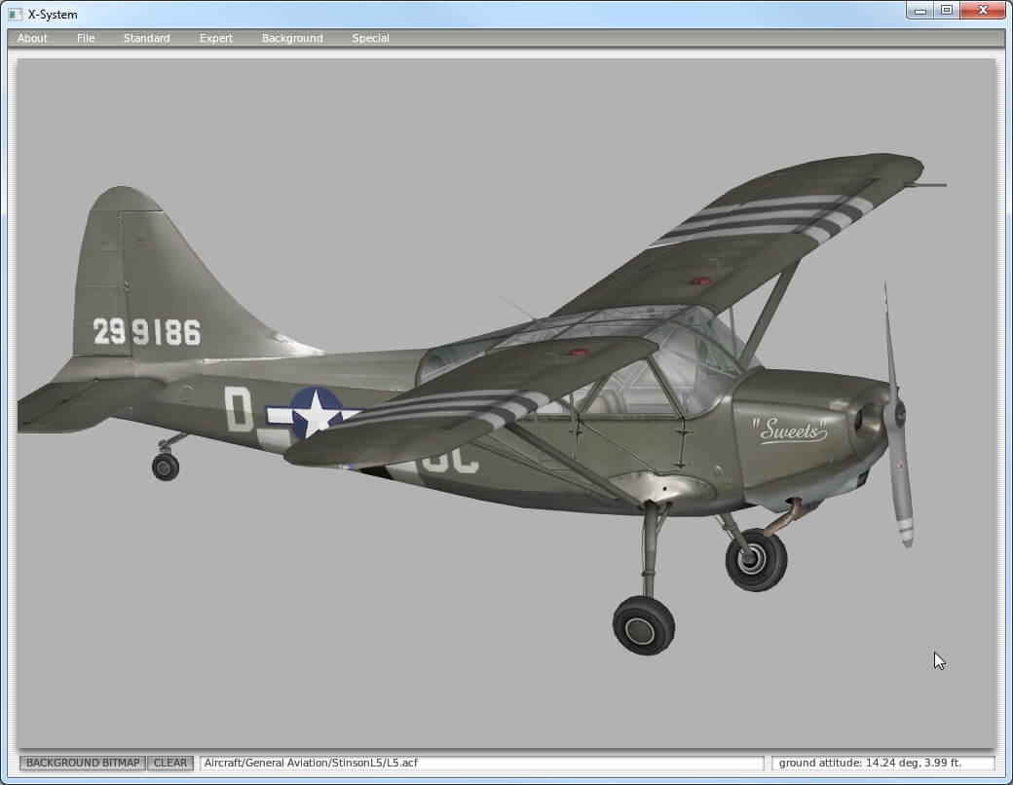Screen dimensions: 1013x785
Task: Click the aircraft file path field
Action: coord(482,763)
